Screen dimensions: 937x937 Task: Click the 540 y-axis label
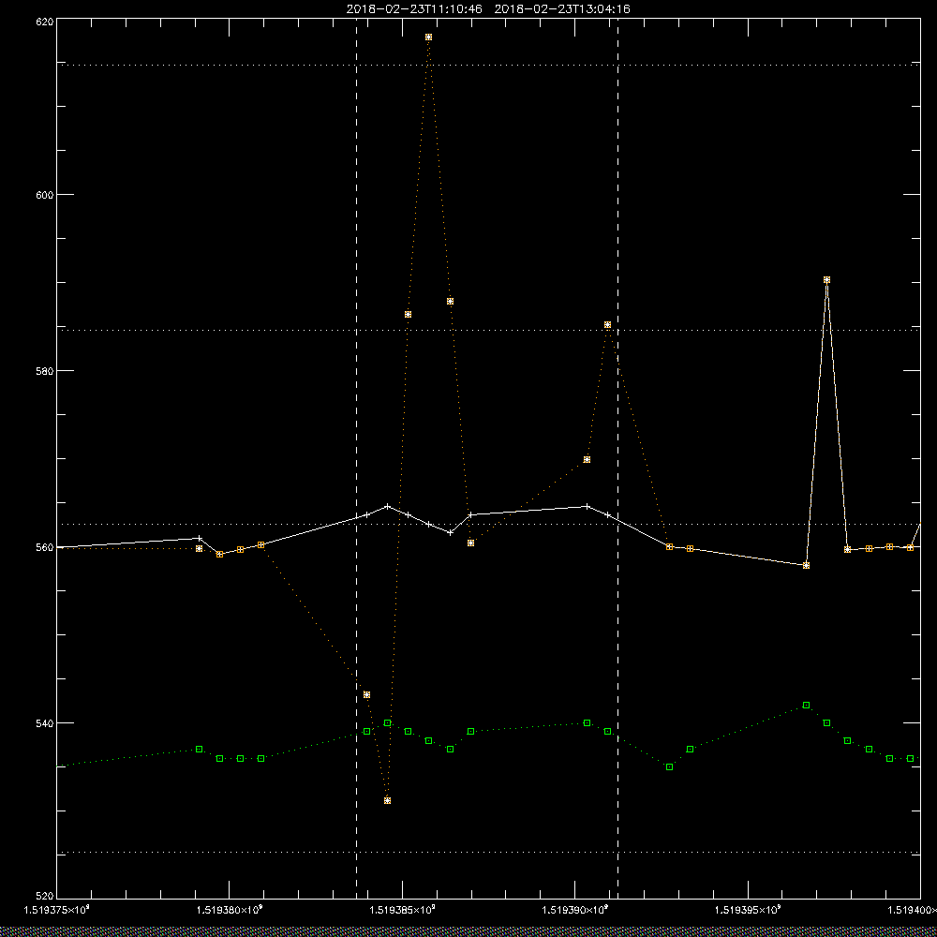(45, 723)
